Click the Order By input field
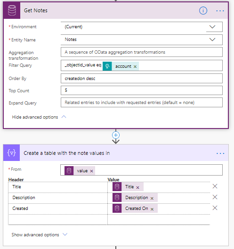Image resolution: width=234 pixels, height=249 pixels. point(142,79)
